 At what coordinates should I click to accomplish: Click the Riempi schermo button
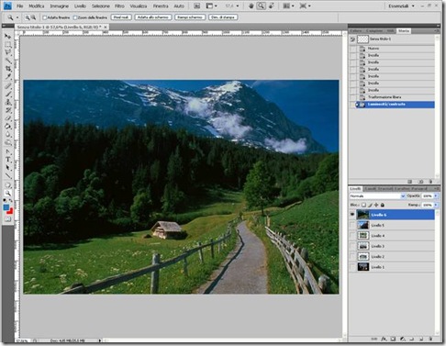click(x=190, y=17)
